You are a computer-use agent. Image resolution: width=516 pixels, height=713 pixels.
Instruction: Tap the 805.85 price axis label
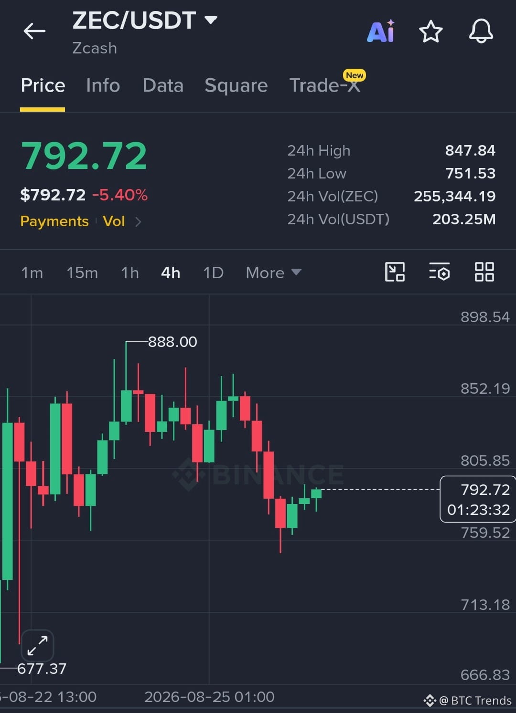pos(485,461)
